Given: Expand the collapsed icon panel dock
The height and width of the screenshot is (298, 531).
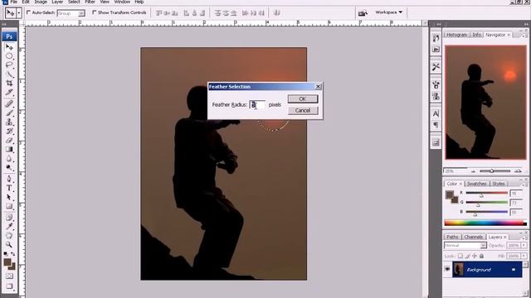Looking at the screenshot, I should (x=438, y=24).
